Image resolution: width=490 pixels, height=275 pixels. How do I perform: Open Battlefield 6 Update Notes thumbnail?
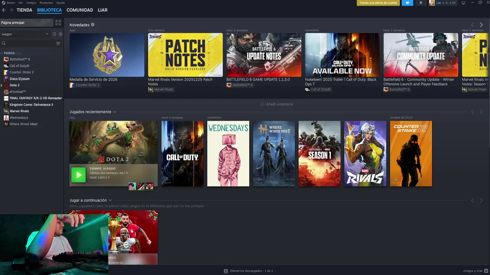(x=264, y=55)
